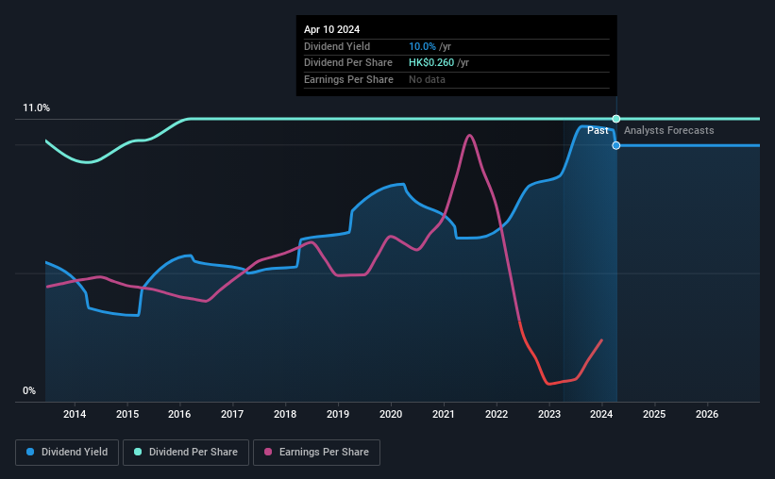Click the Analysts Forecasts label
This screenshot has width=775, height=479.
coord(668,130)
